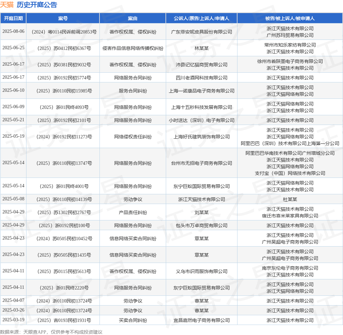This screenshot has width=343, height=335.
Task: Select case number 浙01民终2220号
Action: tap(72, 288)
